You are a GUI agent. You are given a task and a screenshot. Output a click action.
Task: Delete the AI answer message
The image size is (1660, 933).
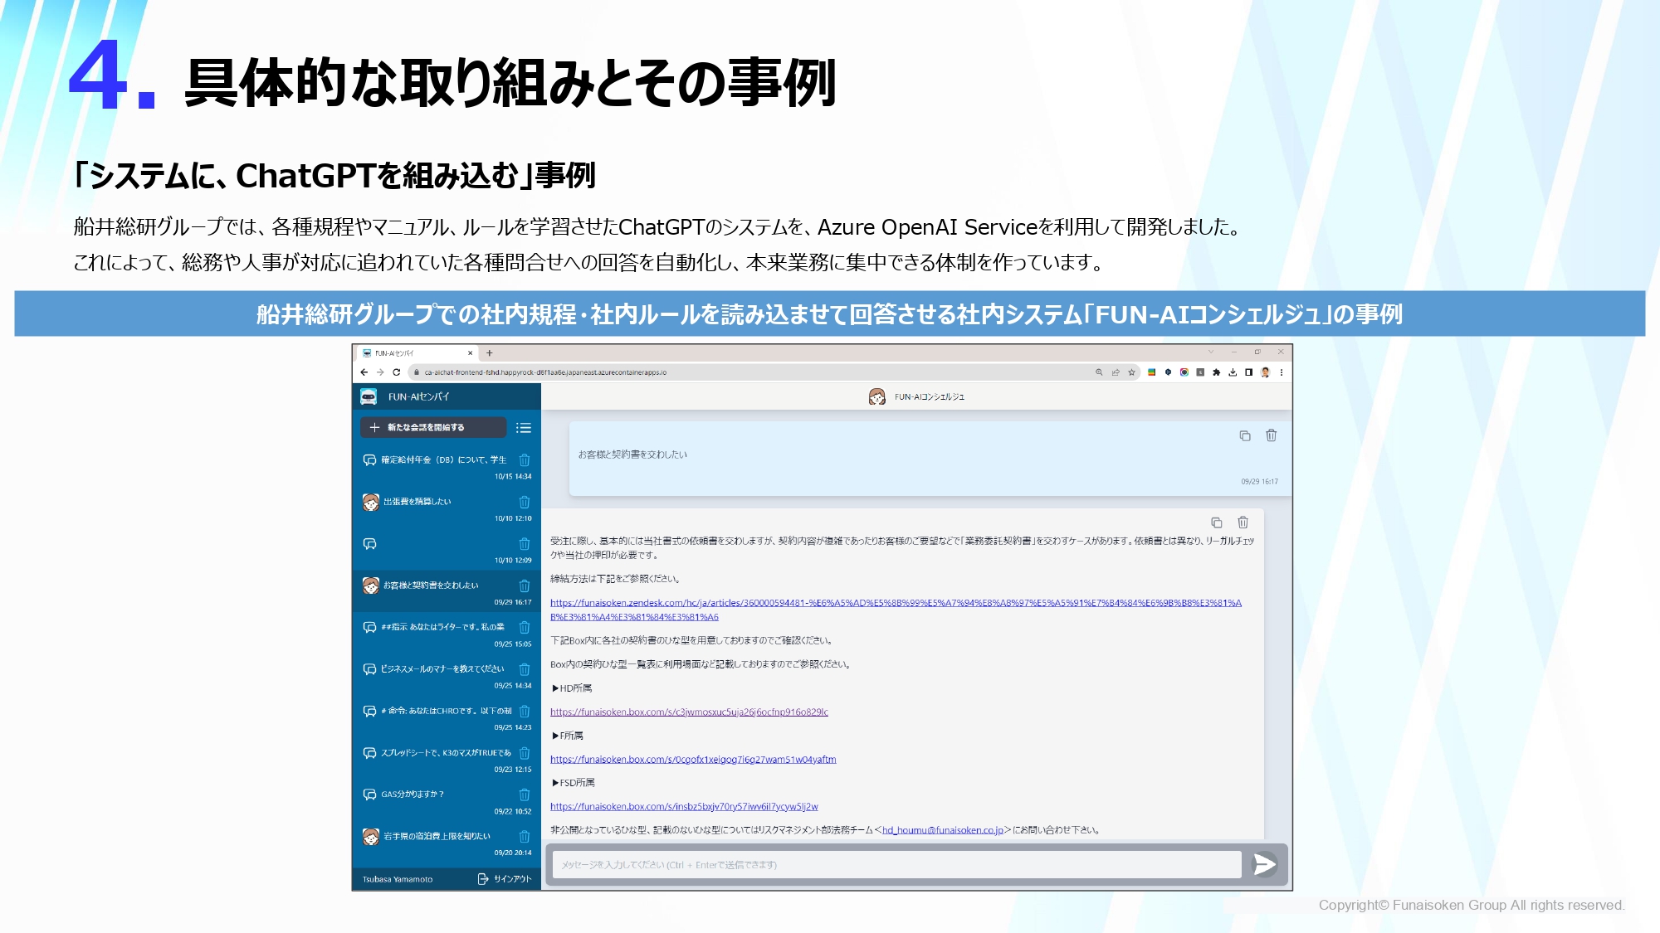click(1243, 522)
